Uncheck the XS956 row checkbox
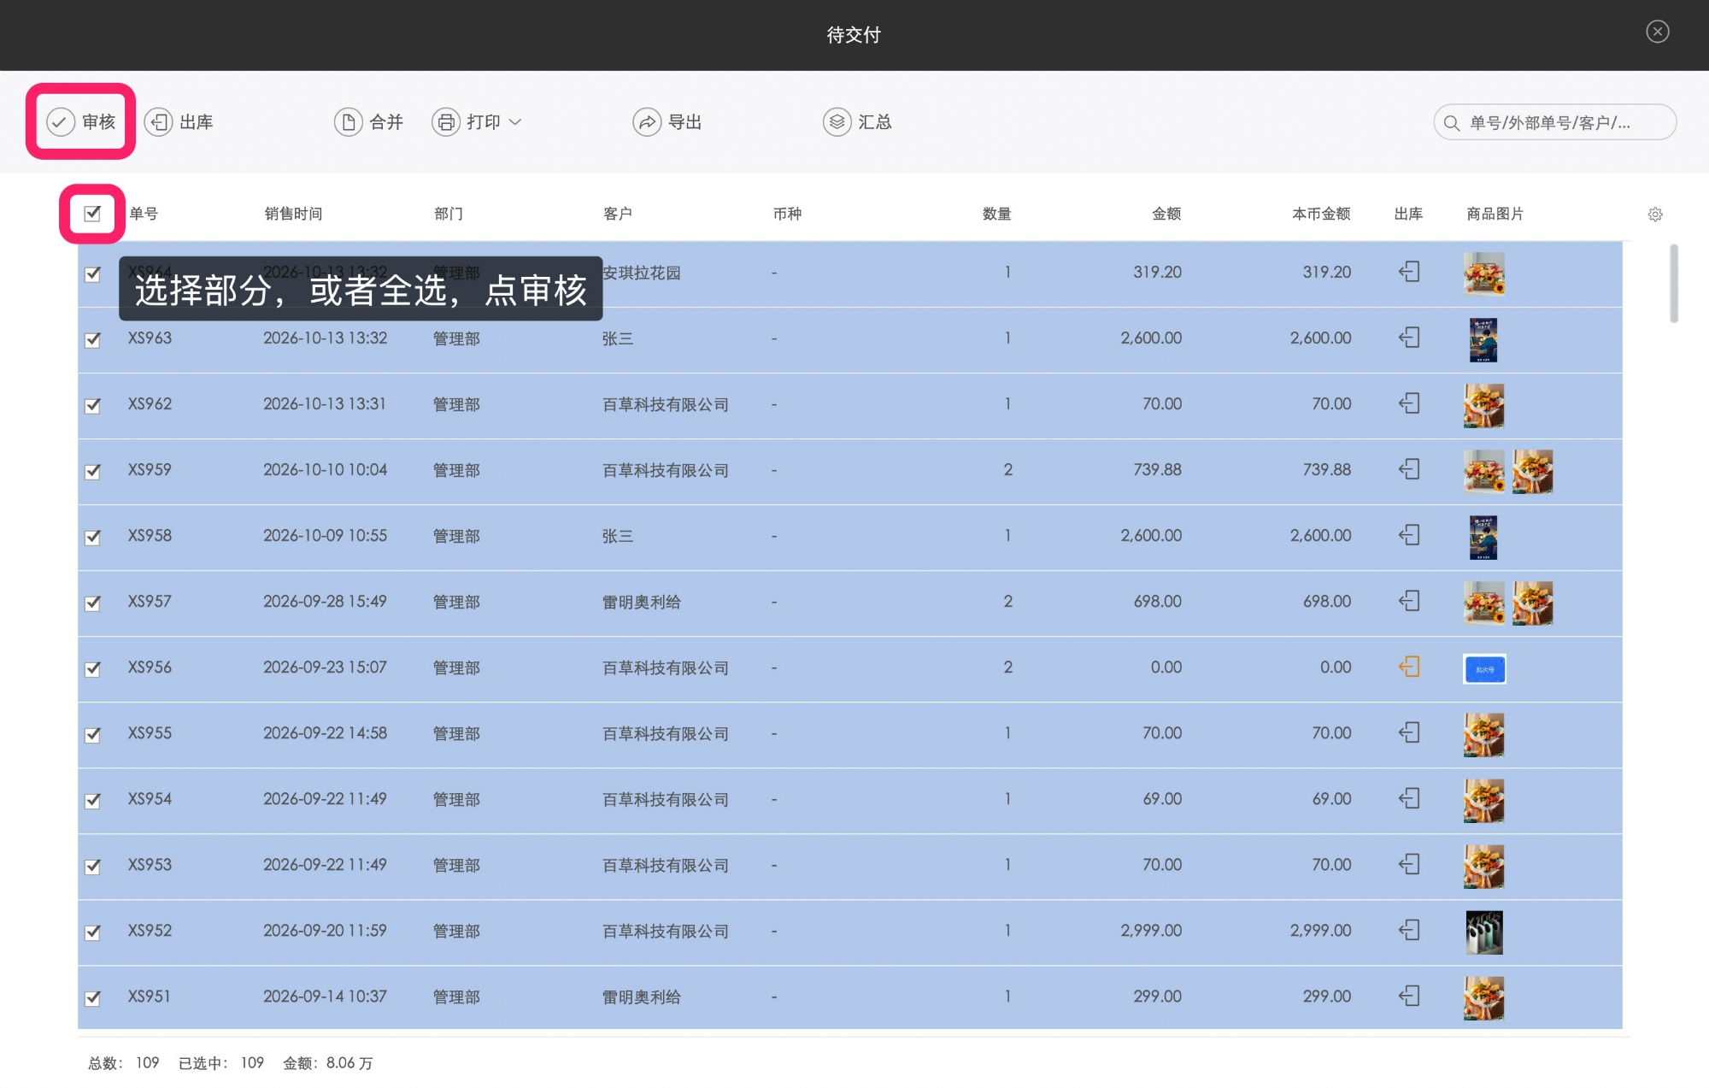The height and width of the screenshot is (1088, 1709). 92,668
